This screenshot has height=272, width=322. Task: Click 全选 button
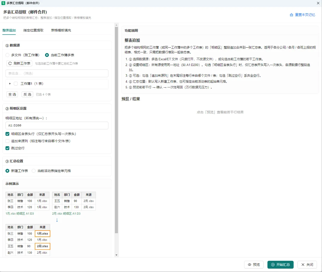[12, 94]
